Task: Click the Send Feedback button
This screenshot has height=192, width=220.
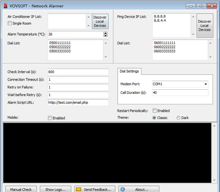Action: pyautogui.click(x=95, y=189)
